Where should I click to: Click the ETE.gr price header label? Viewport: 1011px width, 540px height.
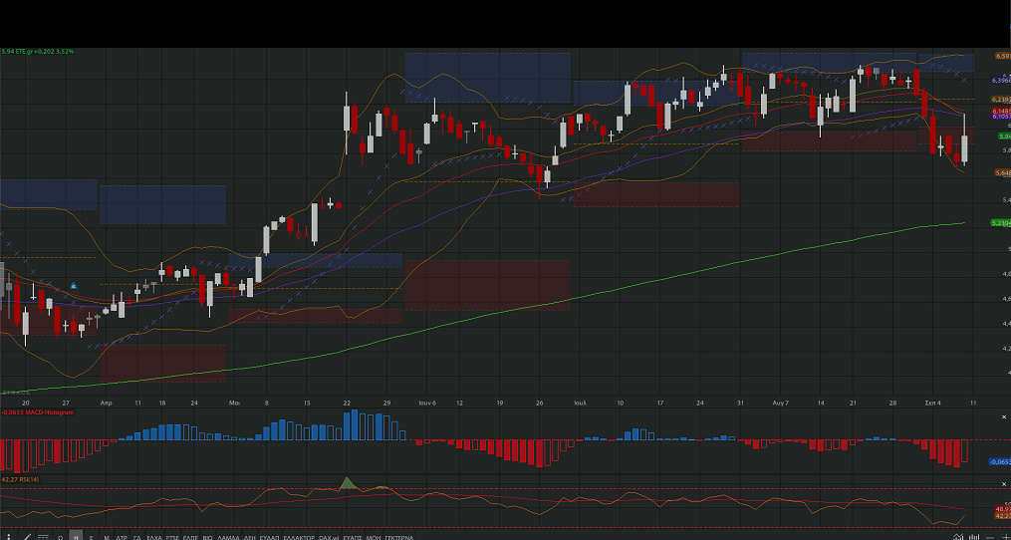(x=38, y=51)
